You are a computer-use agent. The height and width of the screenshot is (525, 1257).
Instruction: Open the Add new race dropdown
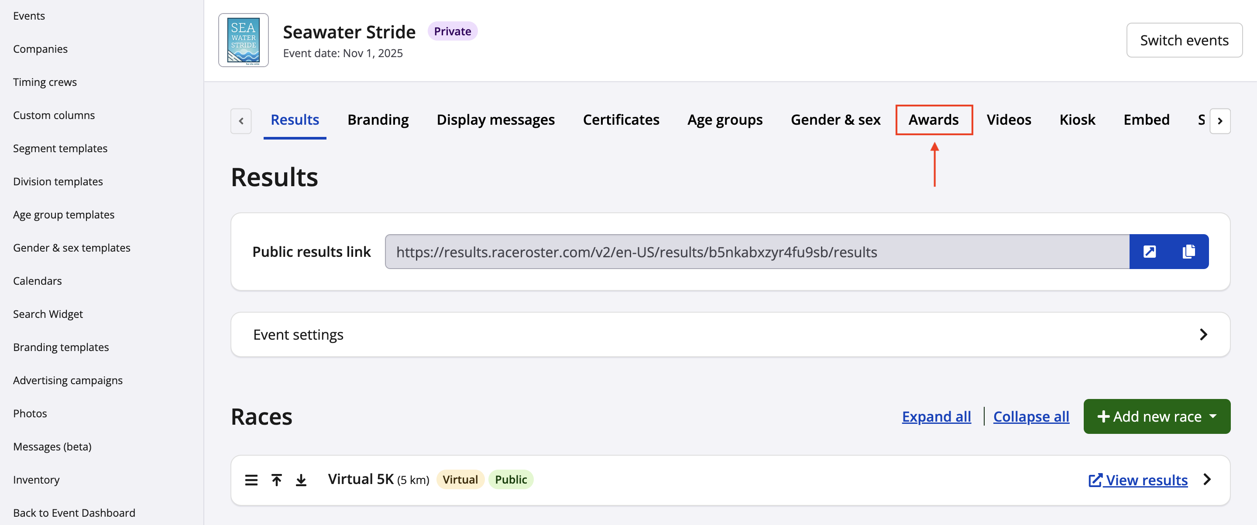1157,416
